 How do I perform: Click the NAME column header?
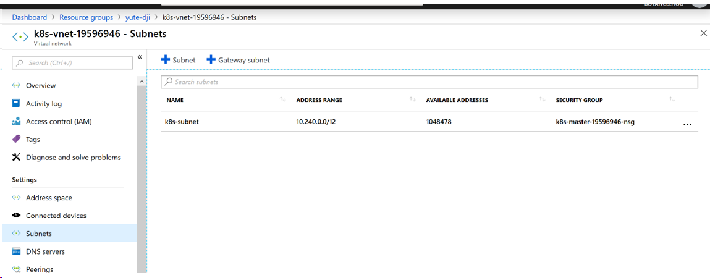(x=175, y=100)
